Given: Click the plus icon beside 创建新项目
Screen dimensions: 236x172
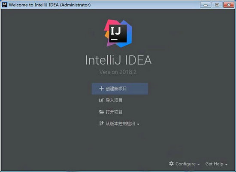Looking at the screenshot, I should pos(101,89).
